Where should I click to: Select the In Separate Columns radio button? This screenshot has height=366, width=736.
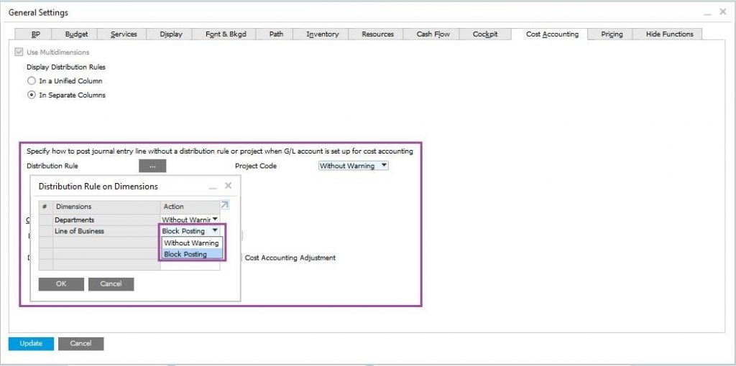pyautogui.click(x=31, y=95)
